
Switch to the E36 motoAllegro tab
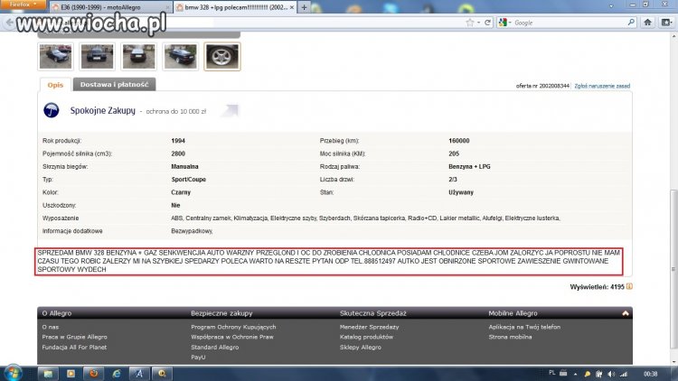[109, 7]
